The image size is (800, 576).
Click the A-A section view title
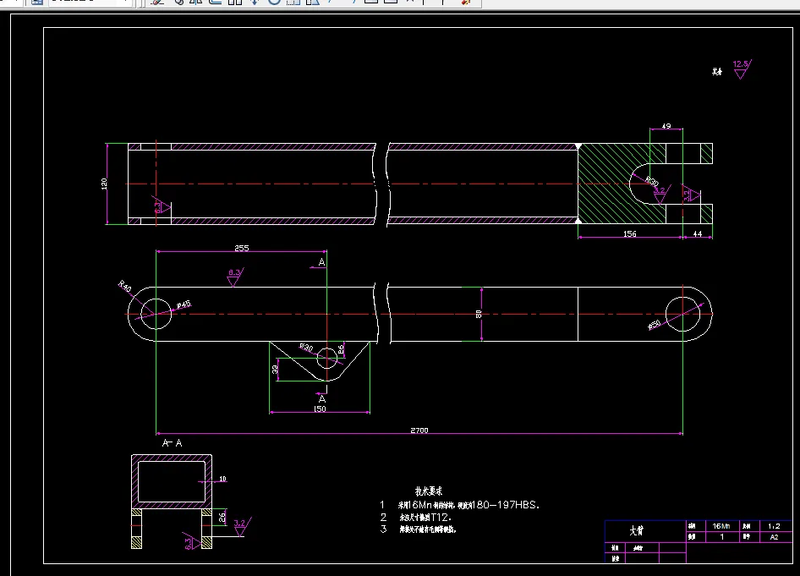click(172, 443)
